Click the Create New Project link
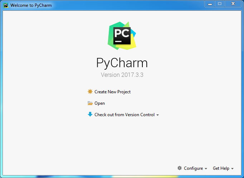 point(112,92)
